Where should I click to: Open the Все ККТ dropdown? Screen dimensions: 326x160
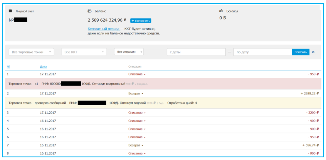84,52
